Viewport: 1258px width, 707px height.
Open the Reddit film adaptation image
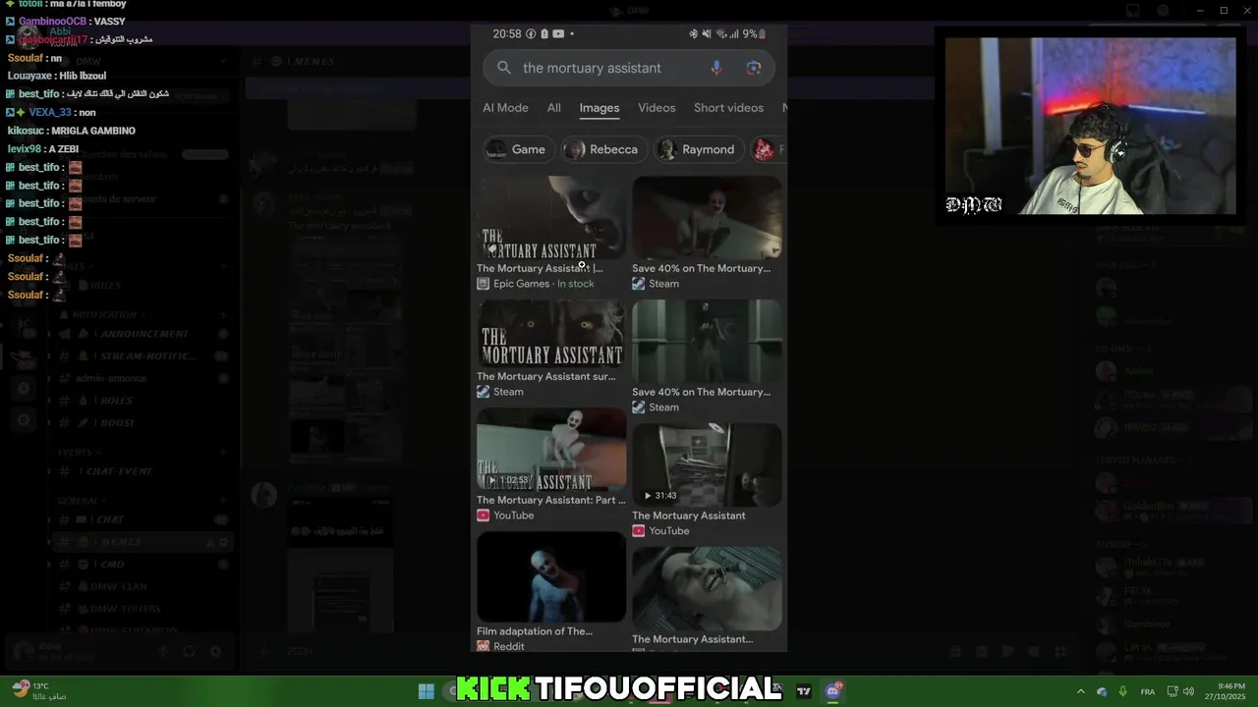coord(551,576)
